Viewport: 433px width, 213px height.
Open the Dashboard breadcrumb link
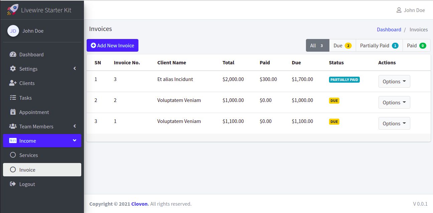tap(389, 29)
